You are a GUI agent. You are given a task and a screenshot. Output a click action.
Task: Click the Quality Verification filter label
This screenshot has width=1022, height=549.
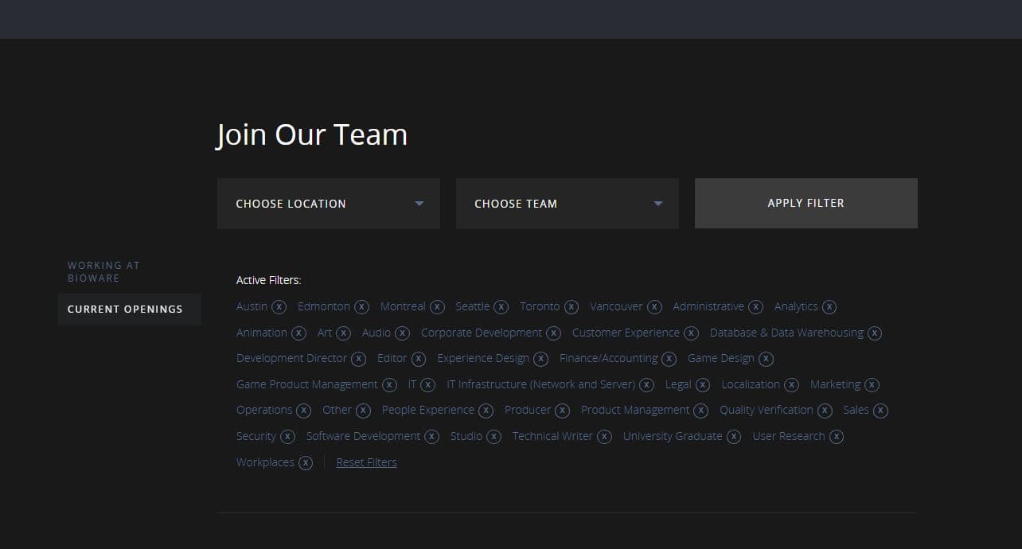click(766, 410)
